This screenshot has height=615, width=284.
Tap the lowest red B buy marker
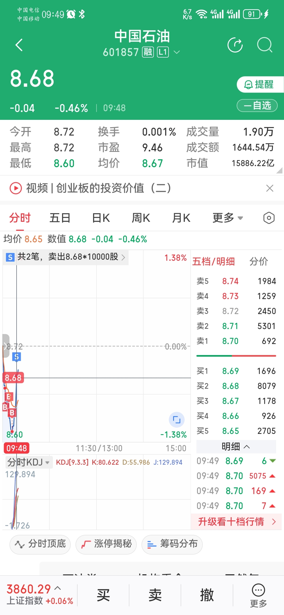12,413
